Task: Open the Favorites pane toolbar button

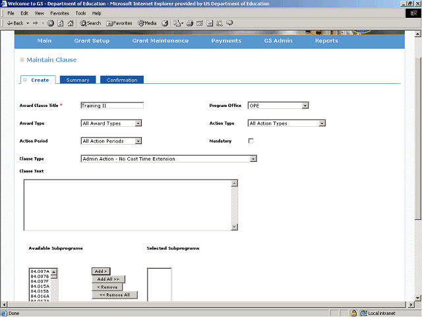Action: coord(119,23)
